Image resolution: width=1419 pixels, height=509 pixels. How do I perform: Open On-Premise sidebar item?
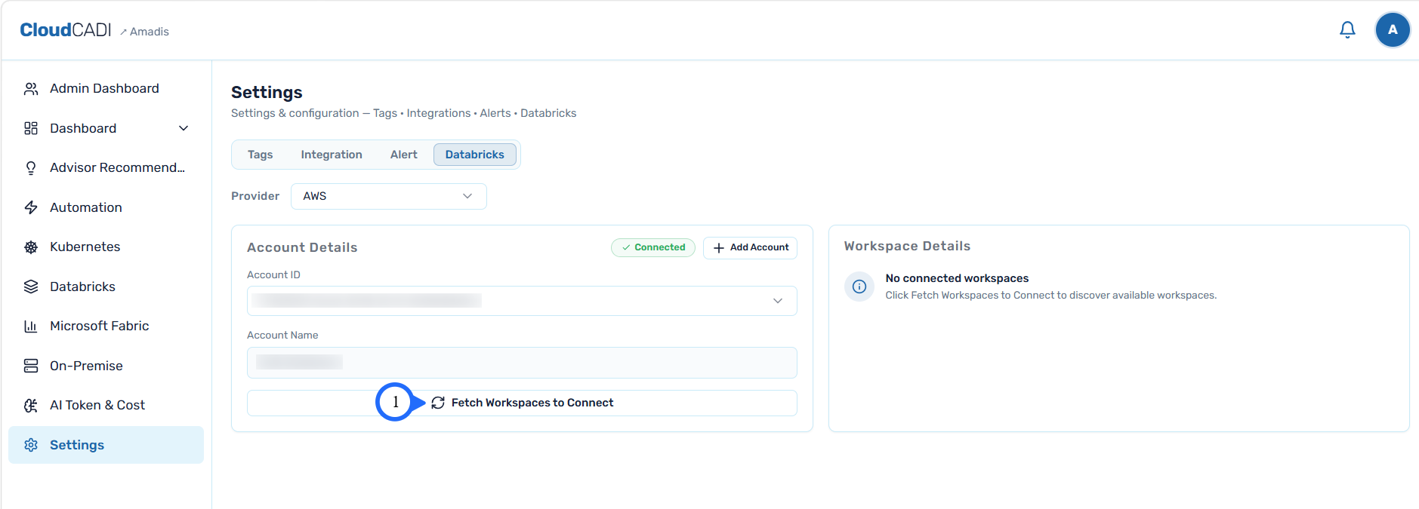(106, 366)
